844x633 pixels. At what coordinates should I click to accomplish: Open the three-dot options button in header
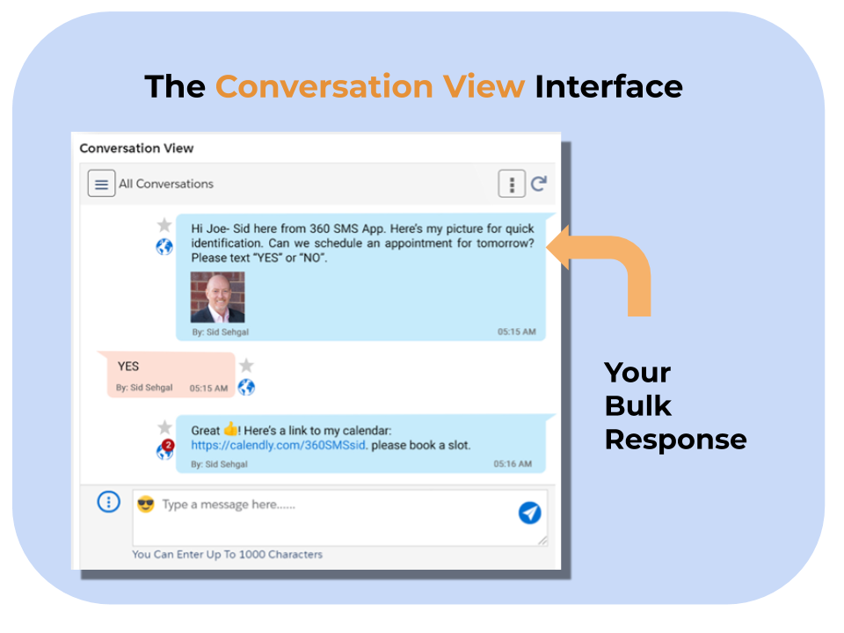pos(512,184)
